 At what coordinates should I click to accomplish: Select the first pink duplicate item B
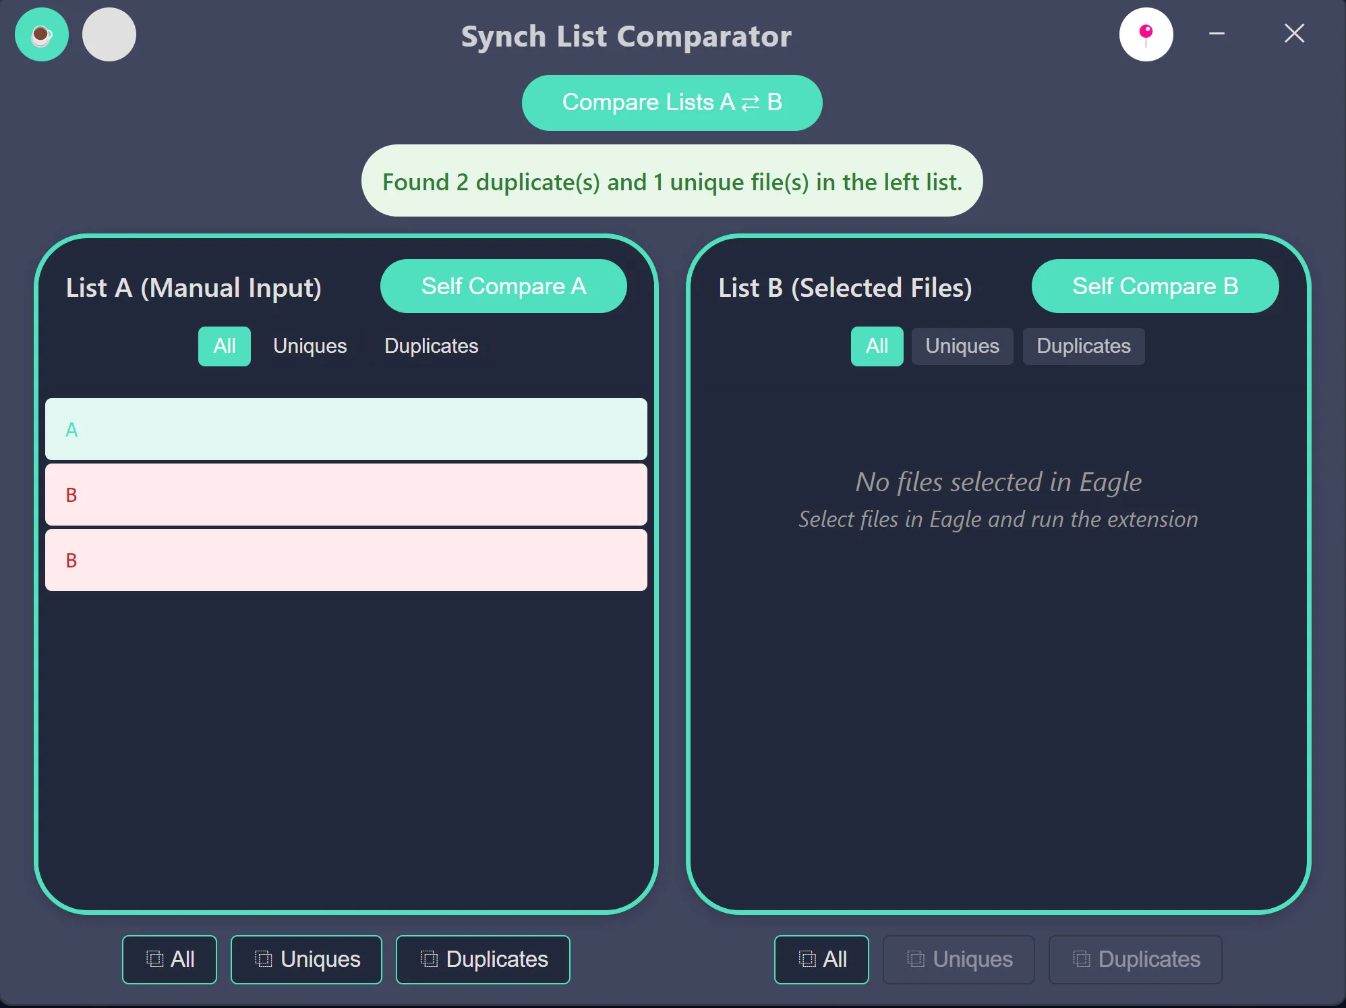pos(346,495)
